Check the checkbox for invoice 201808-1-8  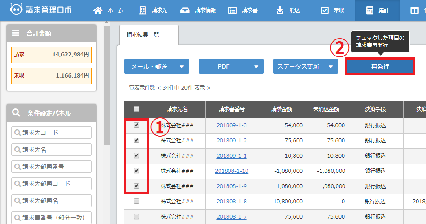(x=136, y=202)
